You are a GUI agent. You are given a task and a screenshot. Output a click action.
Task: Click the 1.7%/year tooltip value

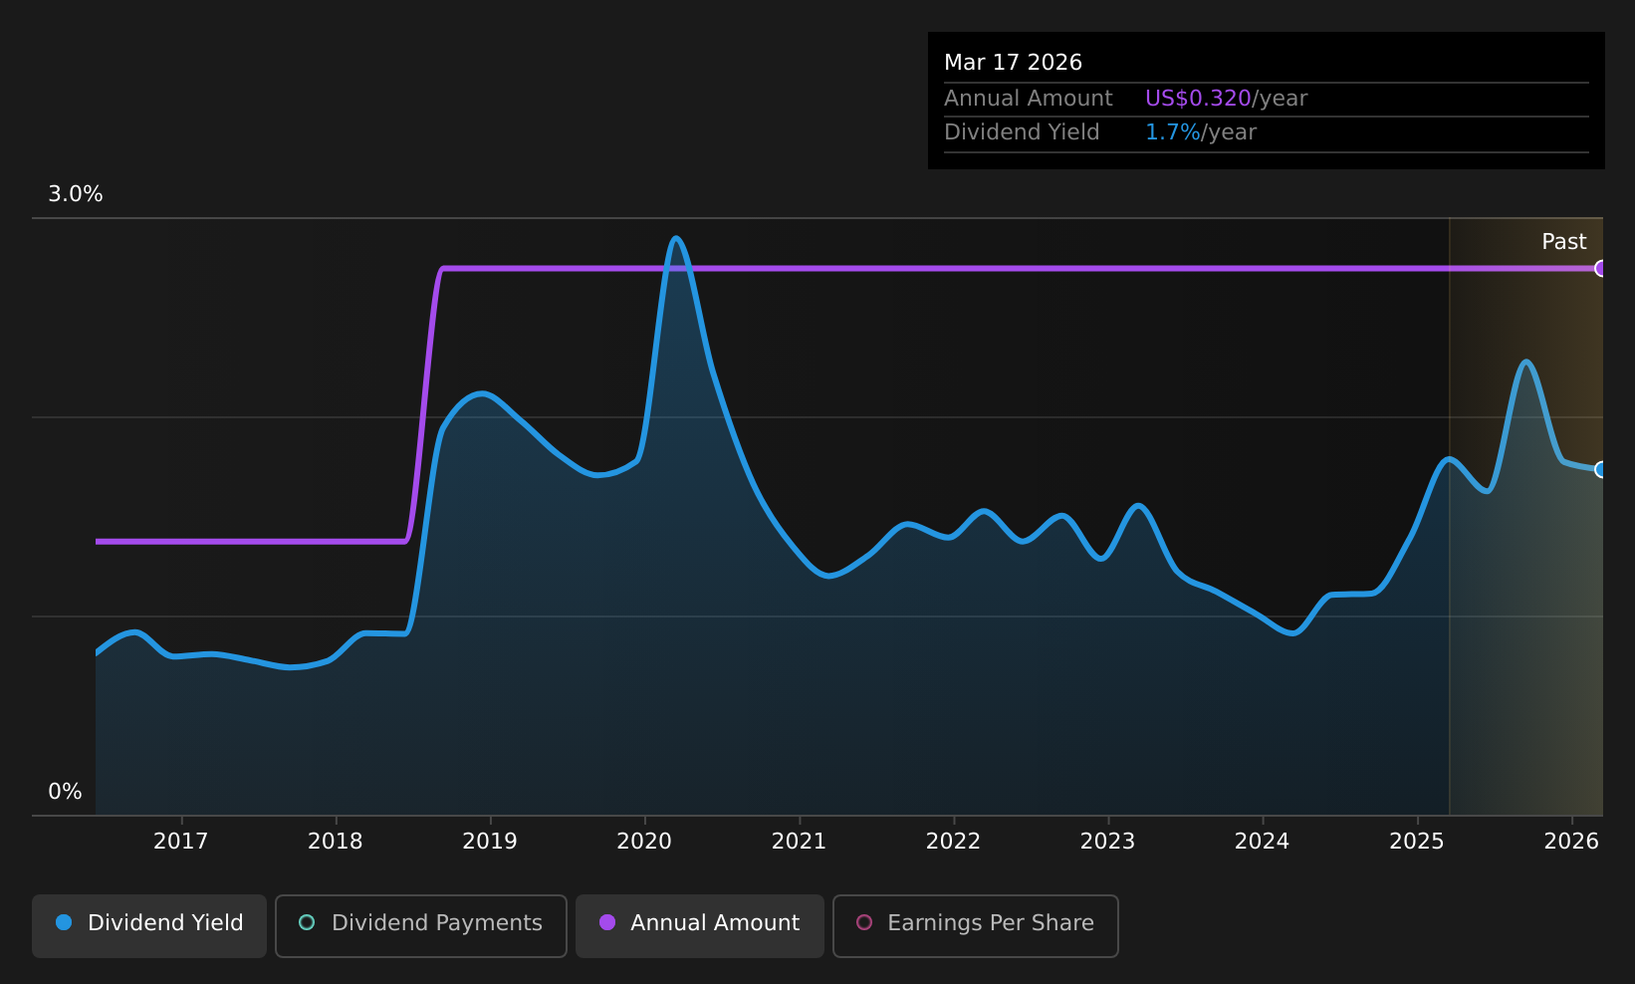1201,132
